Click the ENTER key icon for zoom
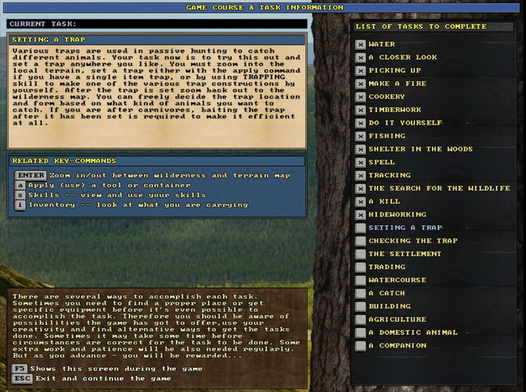526x392 pixels. (30, 176)
